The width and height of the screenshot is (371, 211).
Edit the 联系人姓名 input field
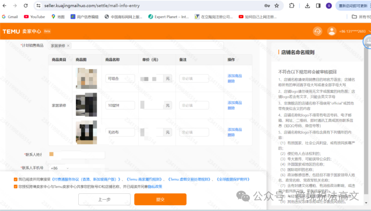pos(77,155)
